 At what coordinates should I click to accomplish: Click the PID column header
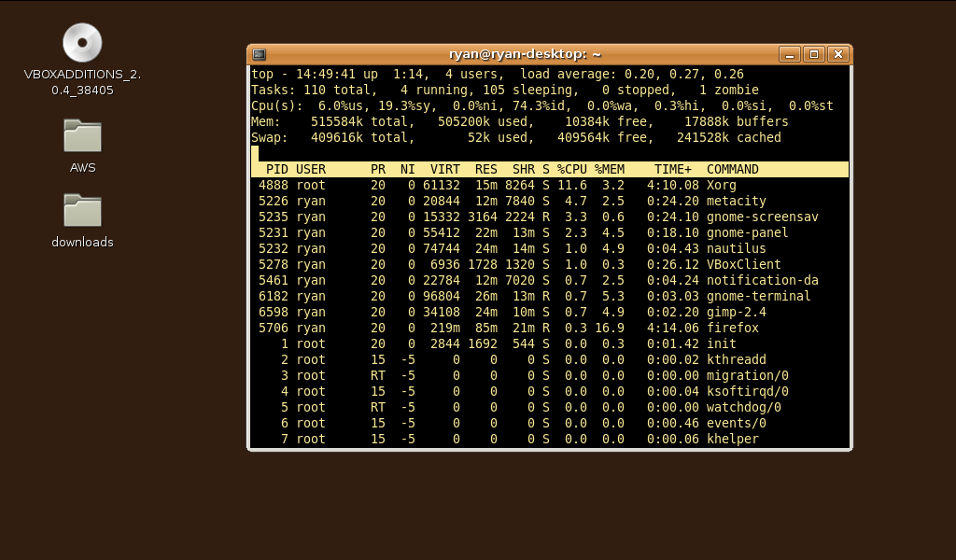coord(276,170)
